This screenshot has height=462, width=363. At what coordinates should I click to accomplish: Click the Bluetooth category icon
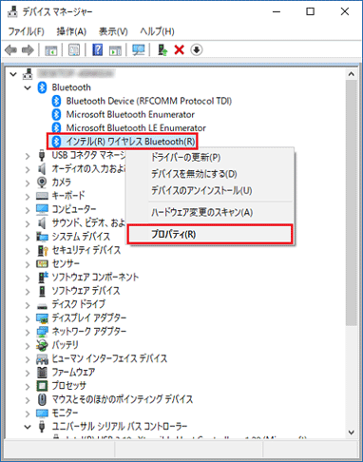coord(42,87)
